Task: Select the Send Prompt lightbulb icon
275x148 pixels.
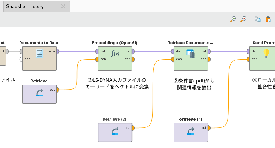Action: pyautogui.click(x=266, y=54)
